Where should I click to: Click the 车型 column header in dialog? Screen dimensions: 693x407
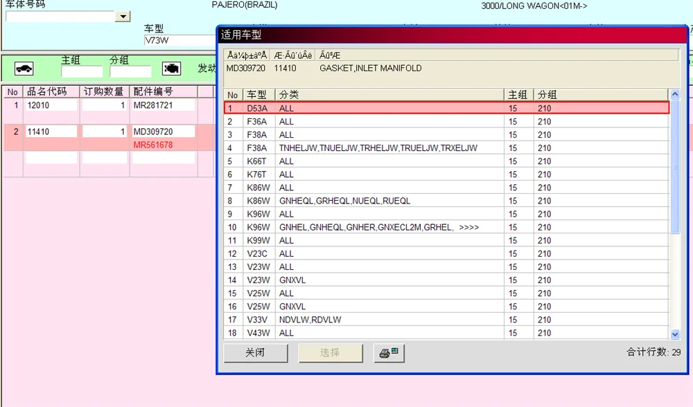click(x=259, y=94)
